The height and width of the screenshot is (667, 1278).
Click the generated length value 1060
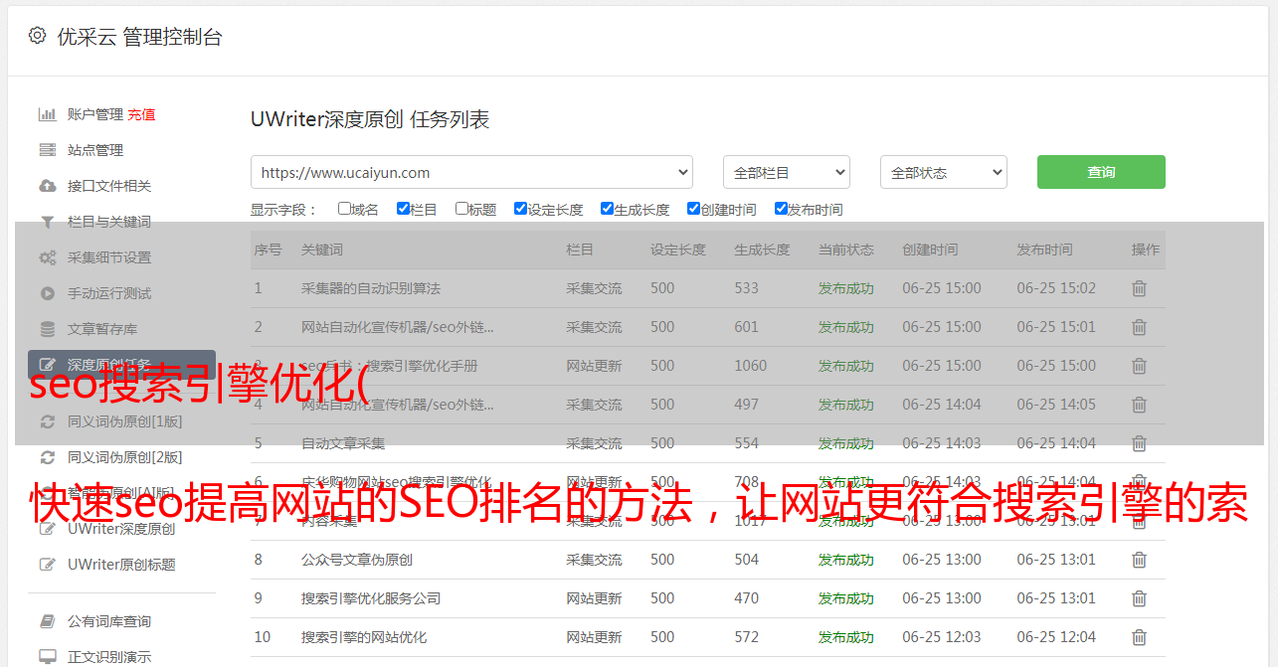(751, 366)
